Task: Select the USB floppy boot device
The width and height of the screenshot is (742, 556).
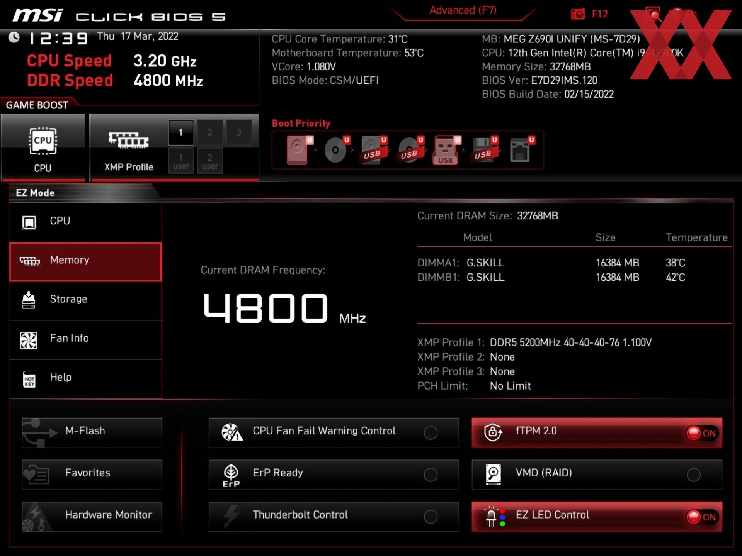Action: click(x=484, y=150)
